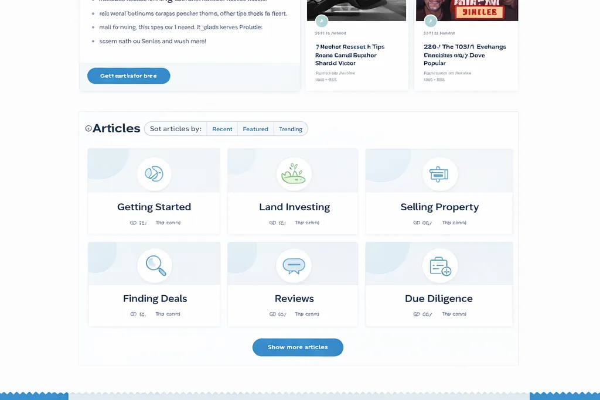Open the Getting Started title
This screenshot has height=400, width=600.
click(154, 207)
